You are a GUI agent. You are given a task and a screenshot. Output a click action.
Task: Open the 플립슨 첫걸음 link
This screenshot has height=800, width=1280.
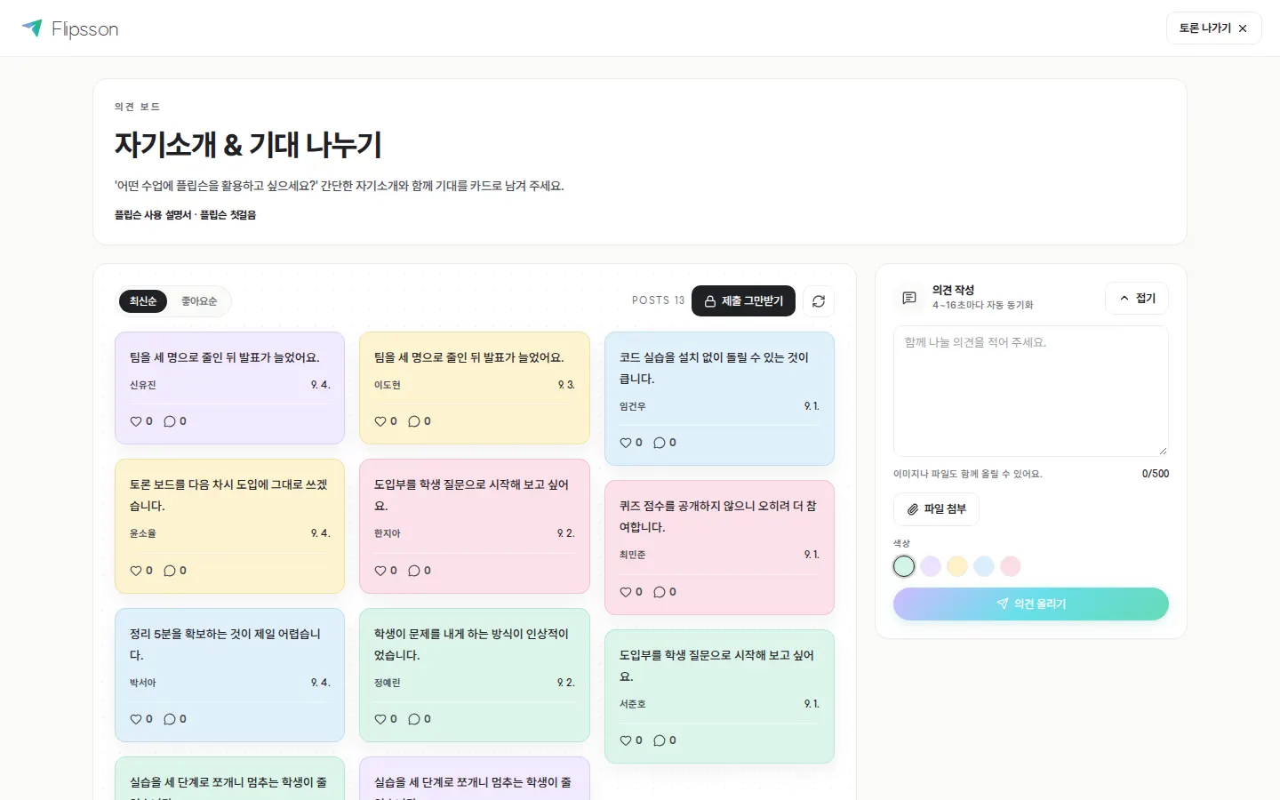pos(228,215)
